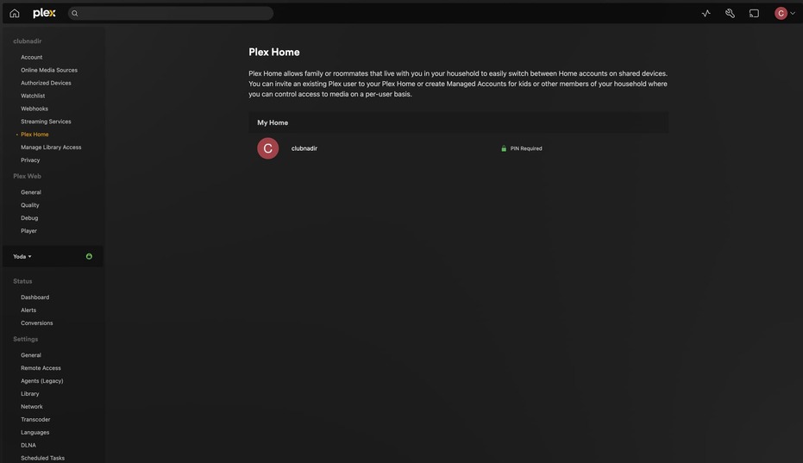Image resolution: width=803 pixels, height=463 pixels.
Task: Click the Plex logo
Action: [44, 13]
